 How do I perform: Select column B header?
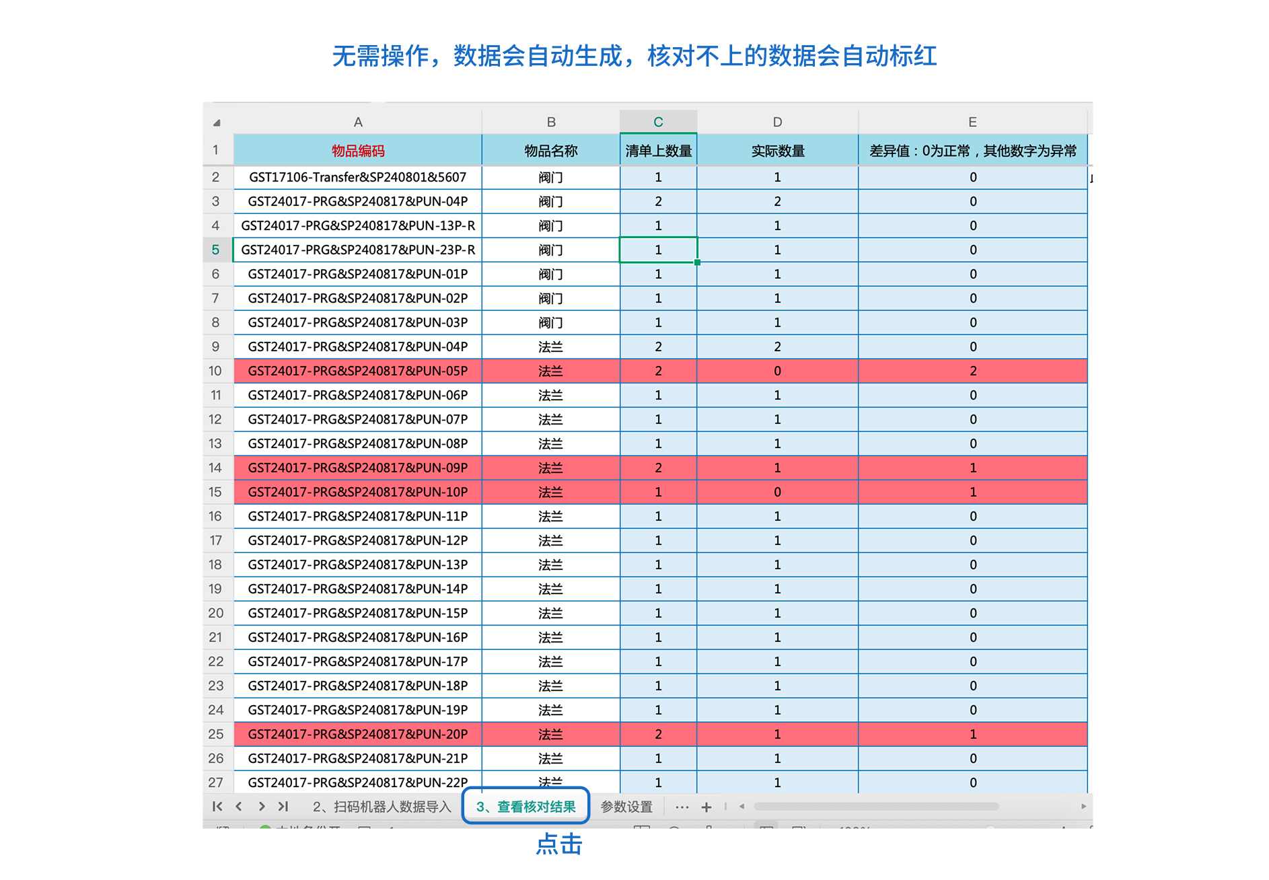pyautogui.click(x=551, y=122)
